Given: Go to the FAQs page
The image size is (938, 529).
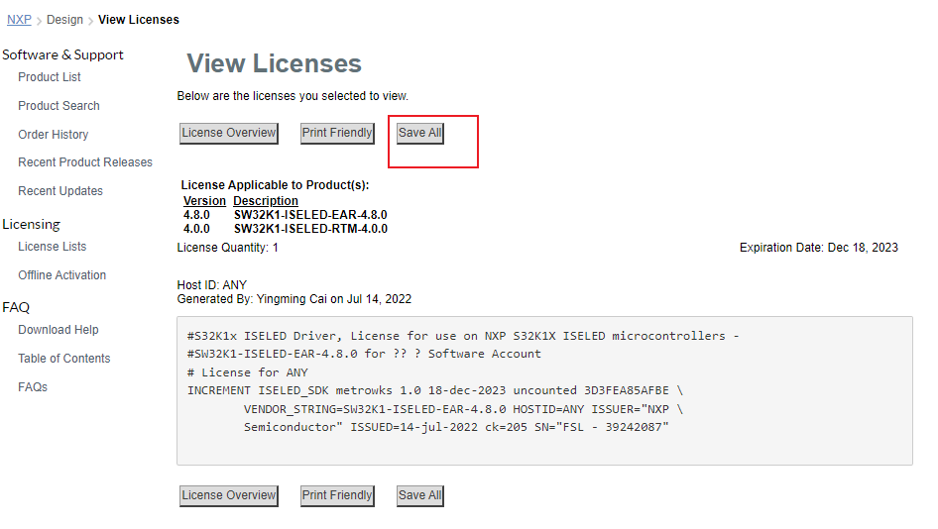Looking at the screenshot, I should point(33,387).
